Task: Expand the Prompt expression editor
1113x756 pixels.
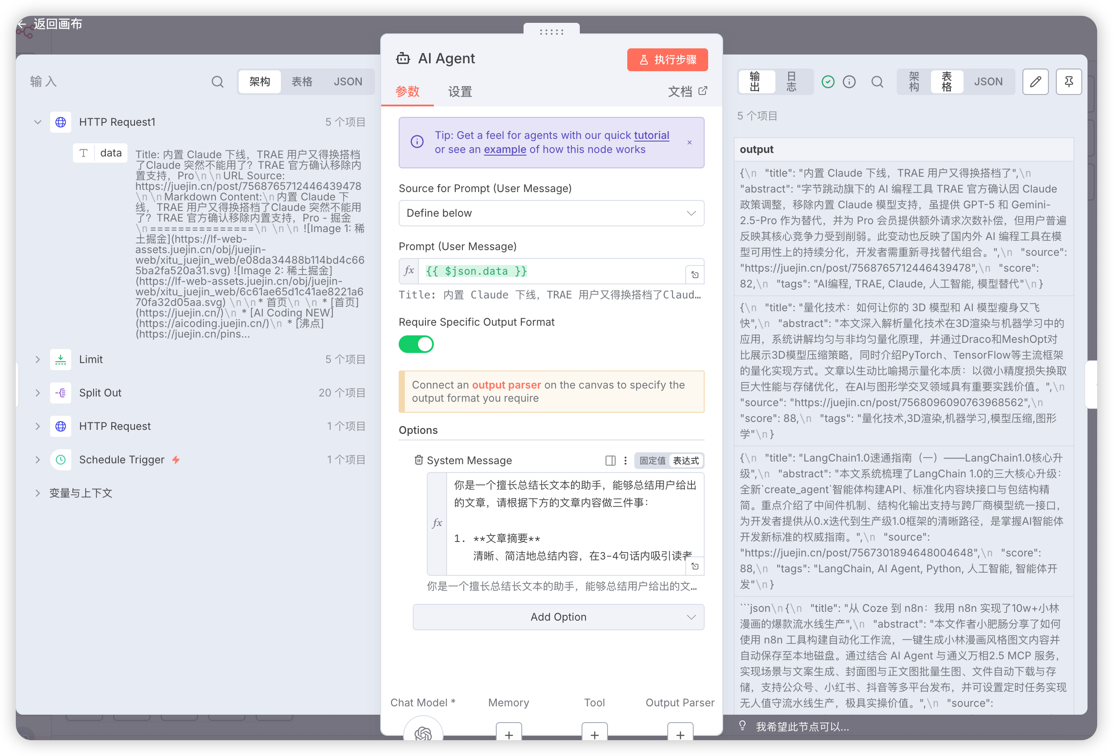Action: (695, 275)
